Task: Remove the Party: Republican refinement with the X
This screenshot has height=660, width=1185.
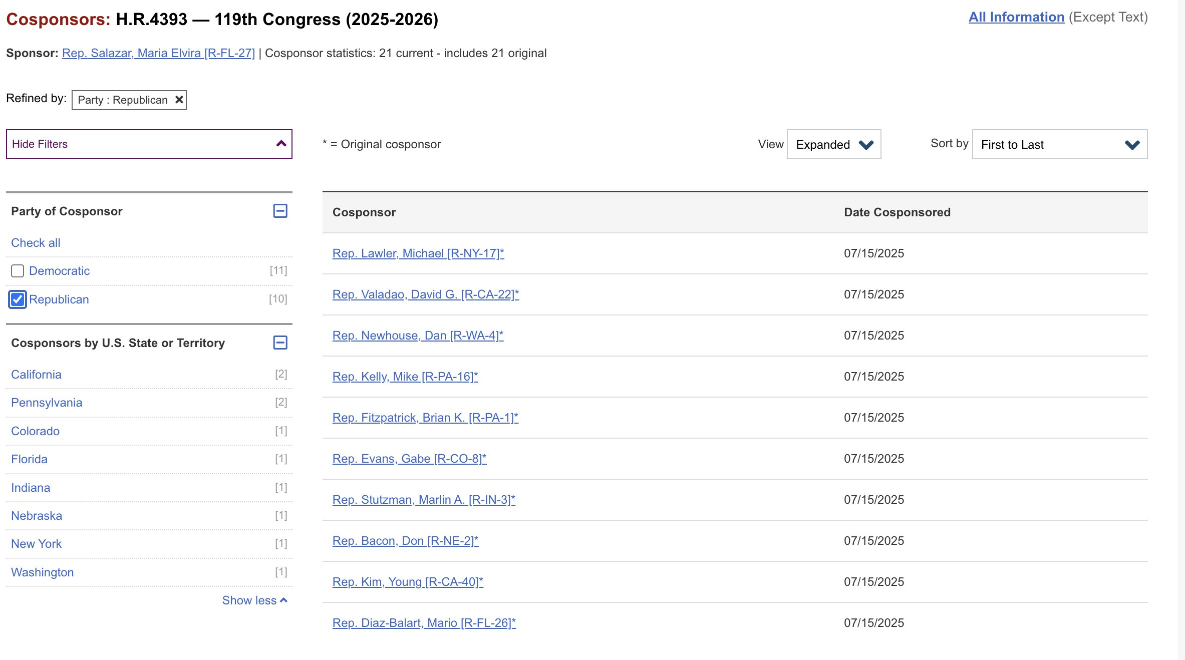Action: point(179,100)
